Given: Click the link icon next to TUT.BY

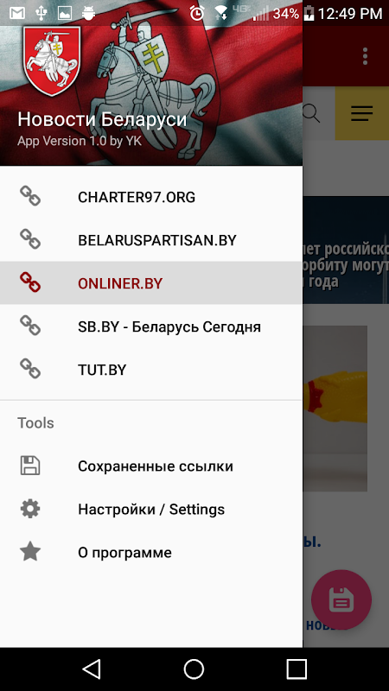Looking at the screenshot, I should [x=30, y=370].
